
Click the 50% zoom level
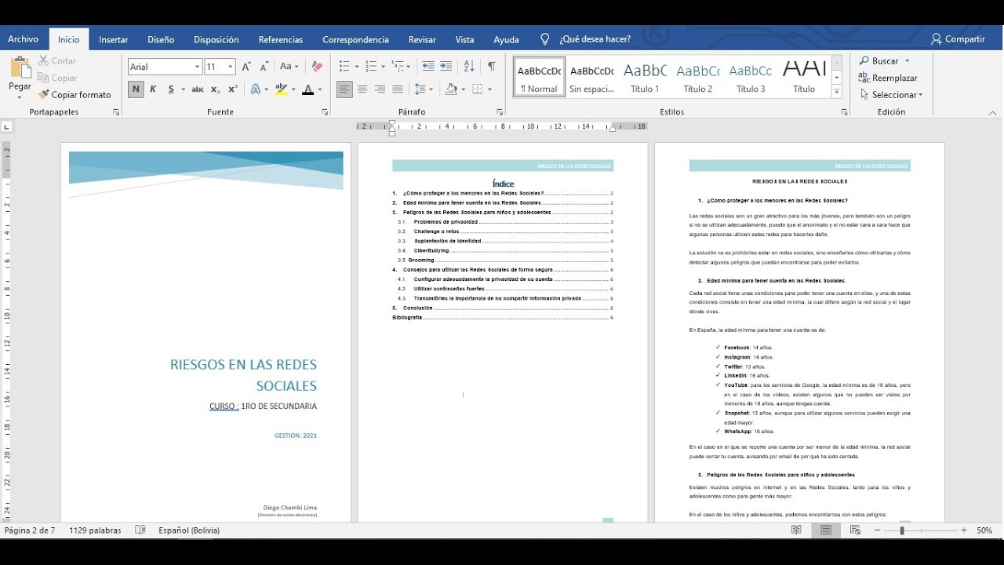(984, 530)
